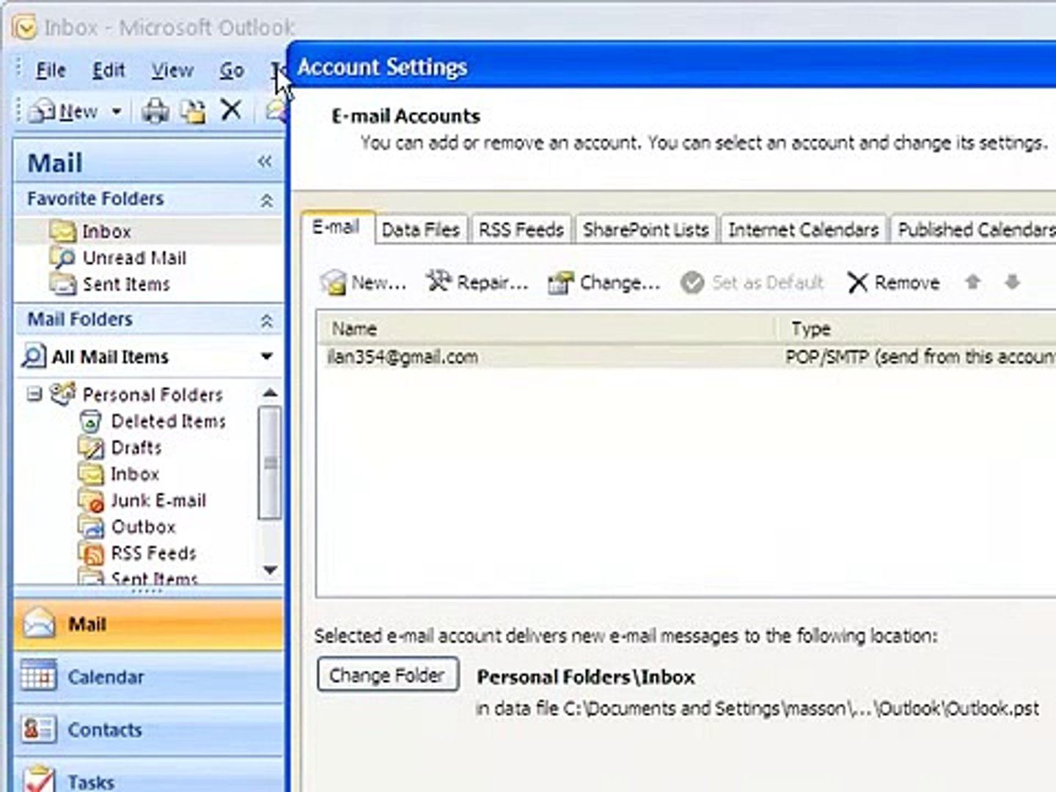Viewport: 1056px width, 792px height.
Task: Click the Delete X toolbar icon
Action: point(231,110)
